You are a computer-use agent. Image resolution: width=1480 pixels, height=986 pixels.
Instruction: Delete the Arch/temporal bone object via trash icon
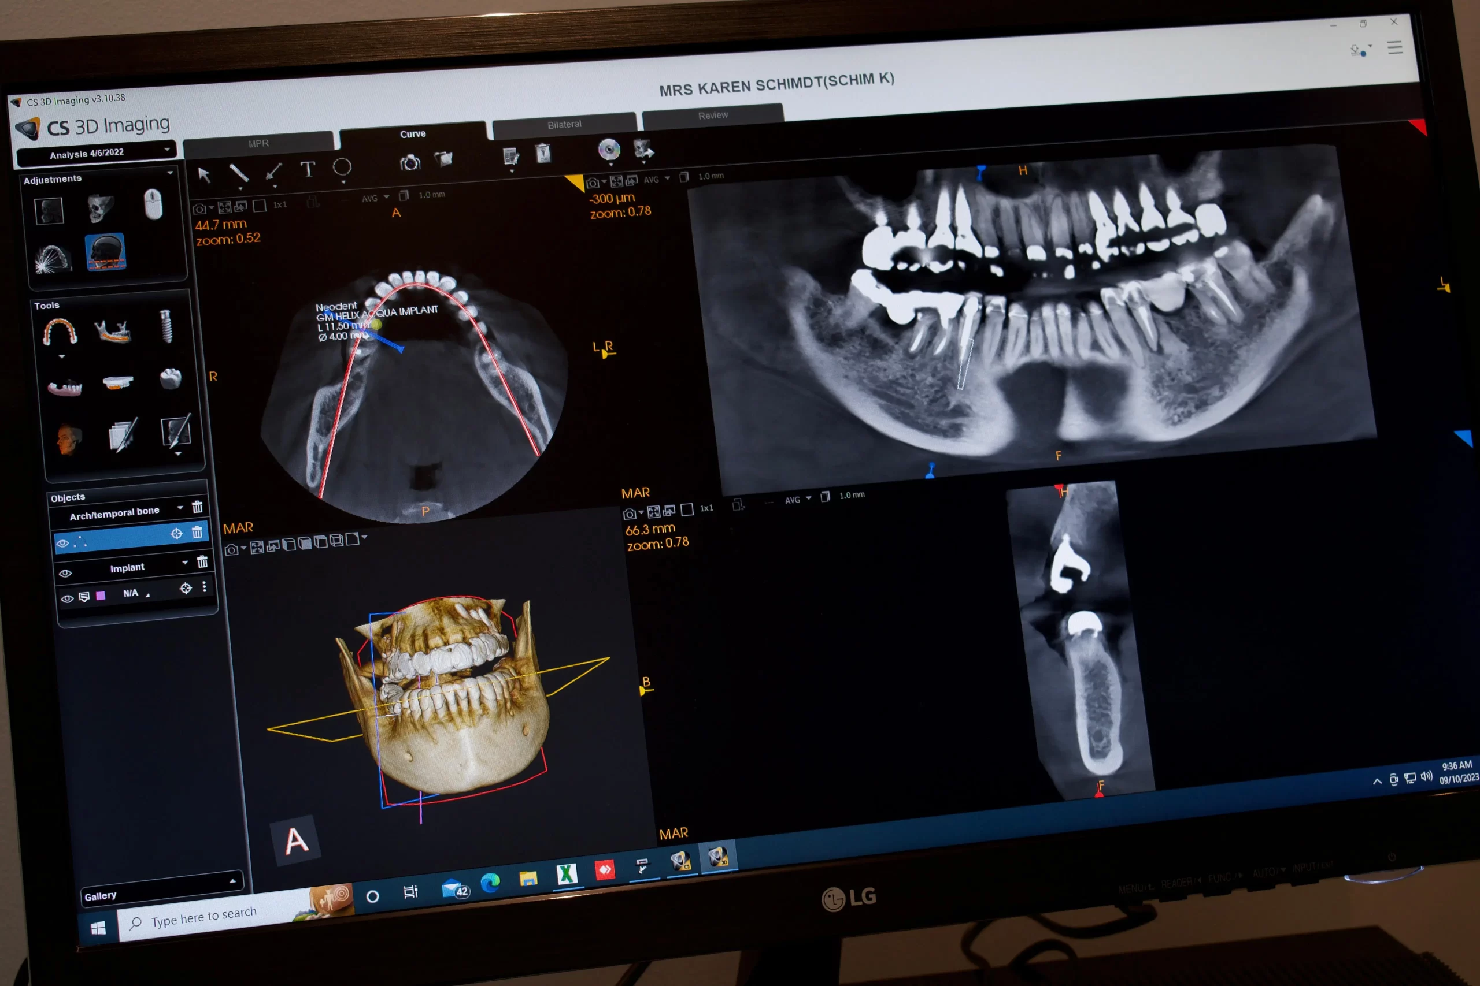[x=197, y=507]
